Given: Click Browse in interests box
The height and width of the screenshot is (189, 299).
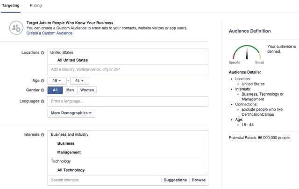Looking at the screenshot, I should (x=199, y=180).
